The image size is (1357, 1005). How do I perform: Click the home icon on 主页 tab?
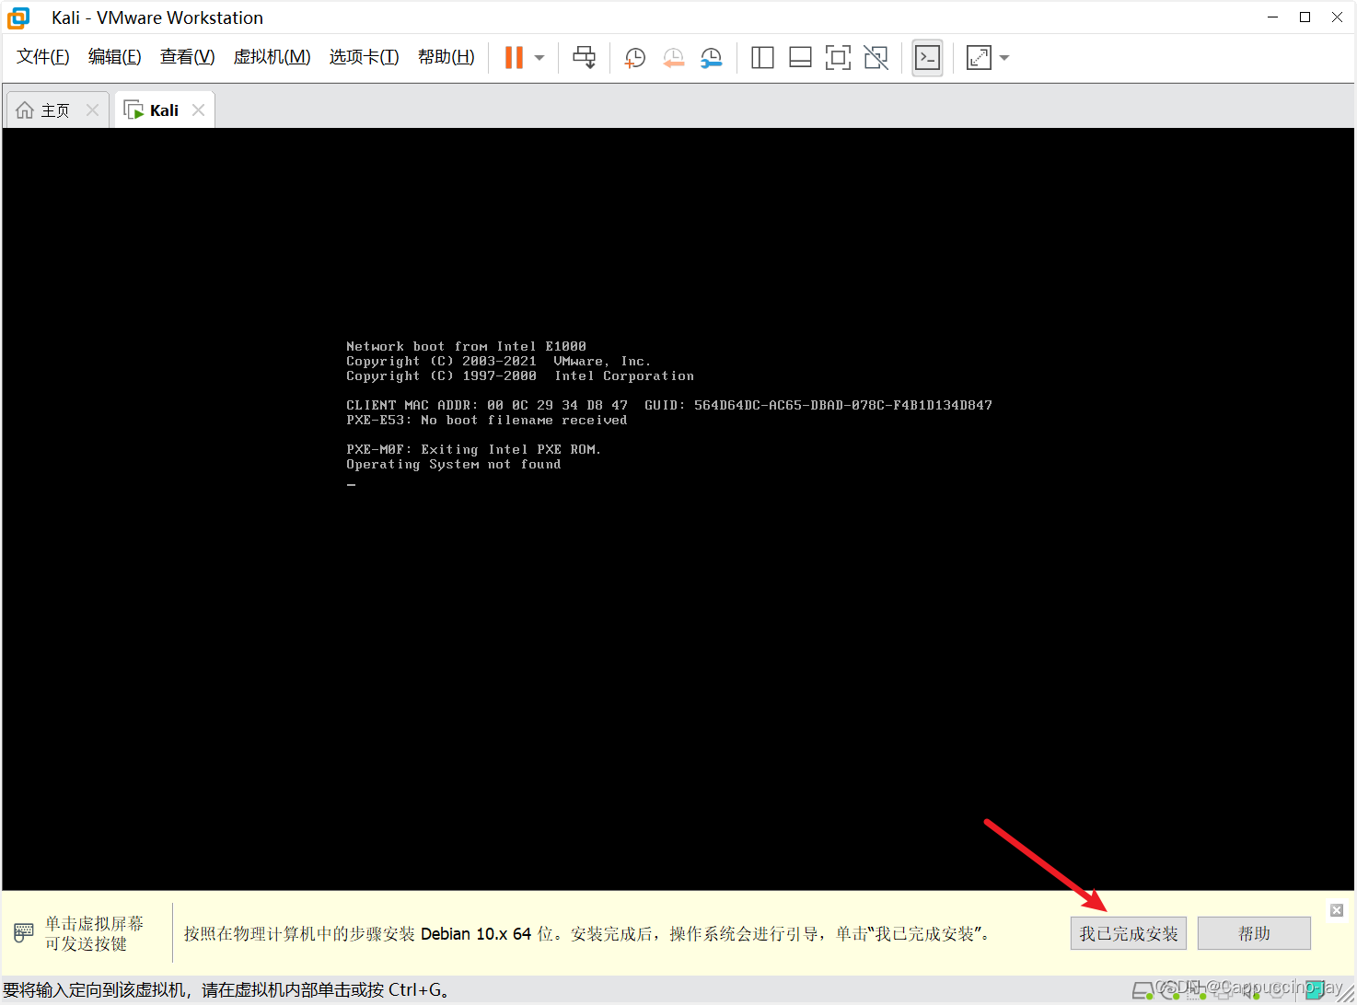pos(25,110)
